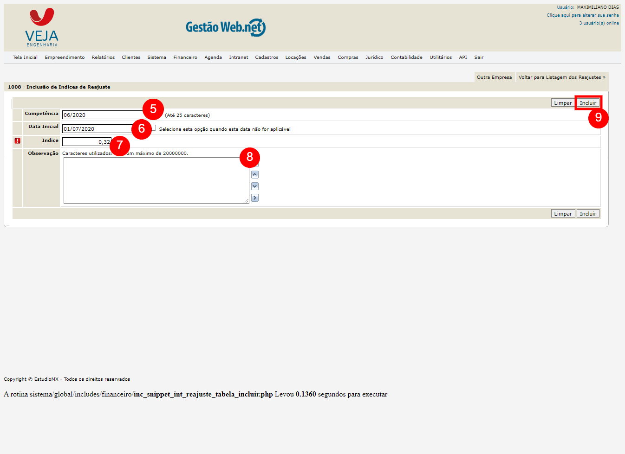Open the Financeiro menu
This screenshot has width=625, height=454.
185,58
